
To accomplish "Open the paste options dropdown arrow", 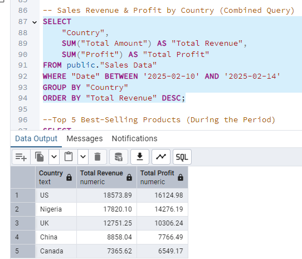I will 83,157.
